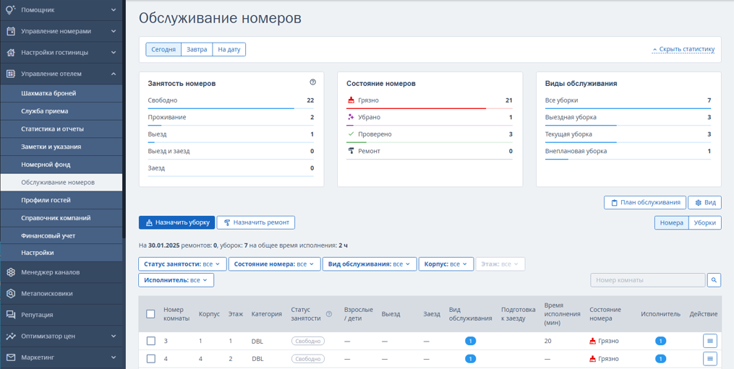Click the Менеджер каналов sidebar icon
Image resolution: width=734 pixels, height=369 pixels.
(x=11, y=272)
